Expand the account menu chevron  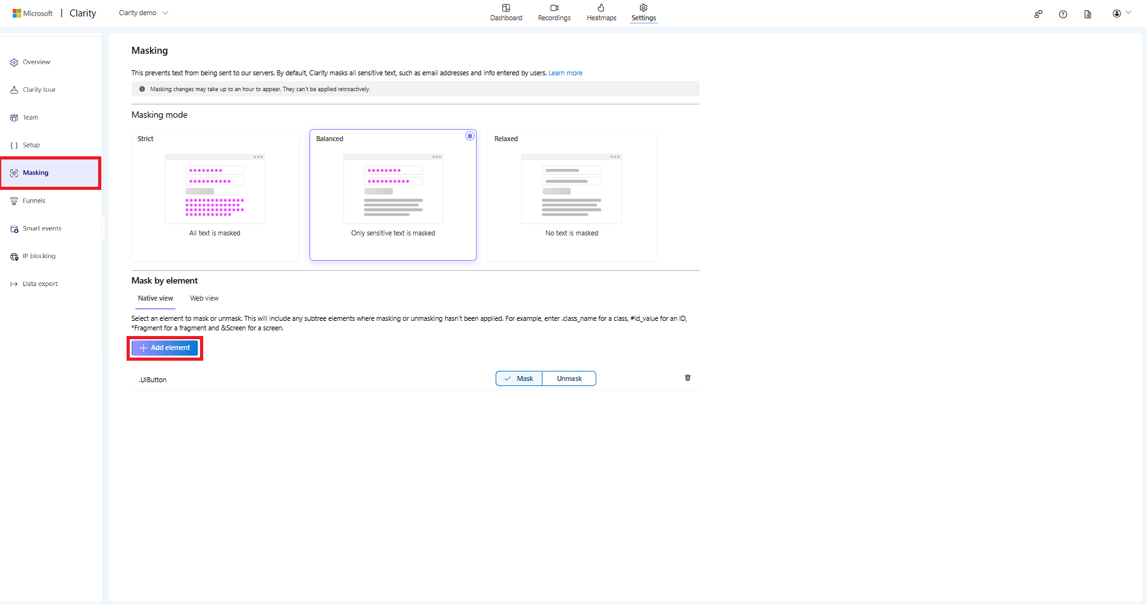click(1128, 13)
